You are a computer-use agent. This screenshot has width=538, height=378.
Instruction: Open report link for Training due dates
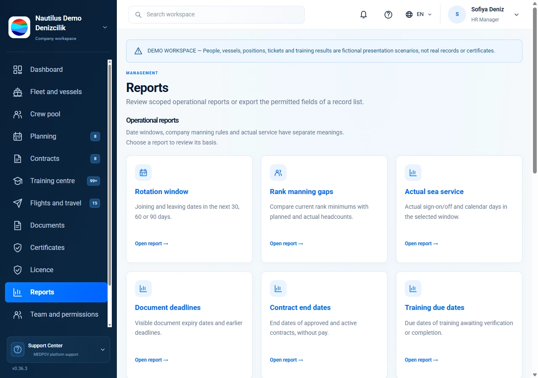[x=421, y=360]
